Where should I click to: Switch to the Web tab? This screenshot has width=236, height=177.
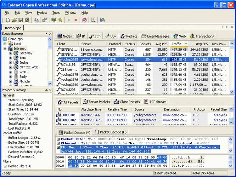coord(180,36)
